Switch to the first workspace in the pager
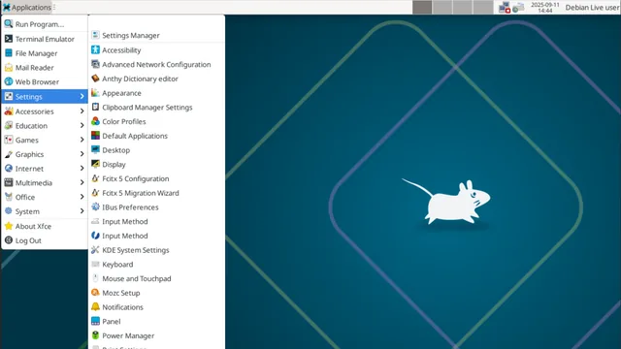This screenshot has width=621, height=349. 422,7
